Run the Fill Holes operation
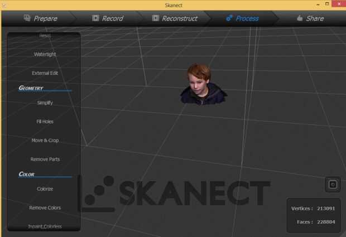The width and height of the screenshot is (346, 237). point(45,122)
